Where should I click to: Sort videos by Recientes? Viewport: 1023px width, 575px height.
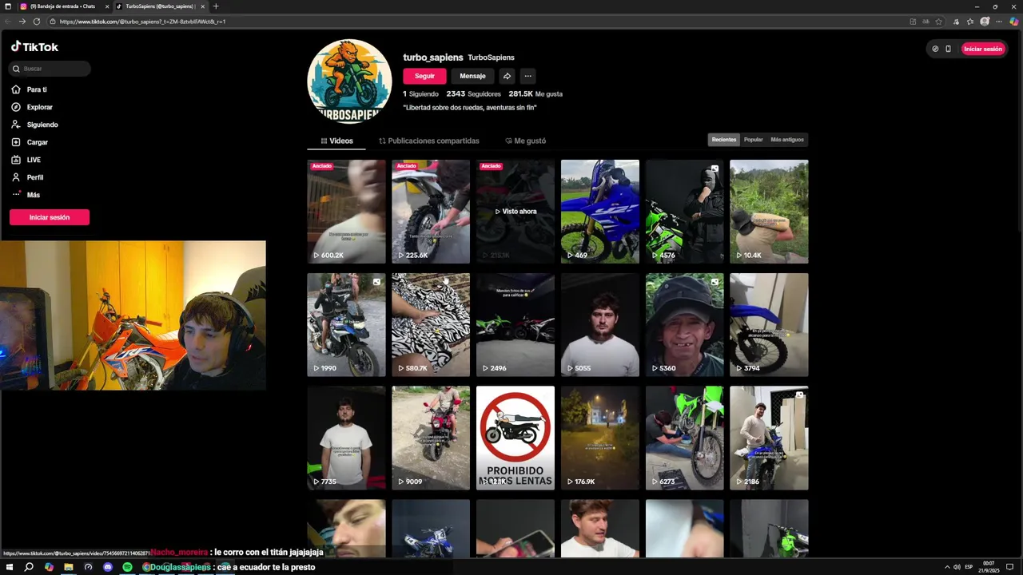724,140
